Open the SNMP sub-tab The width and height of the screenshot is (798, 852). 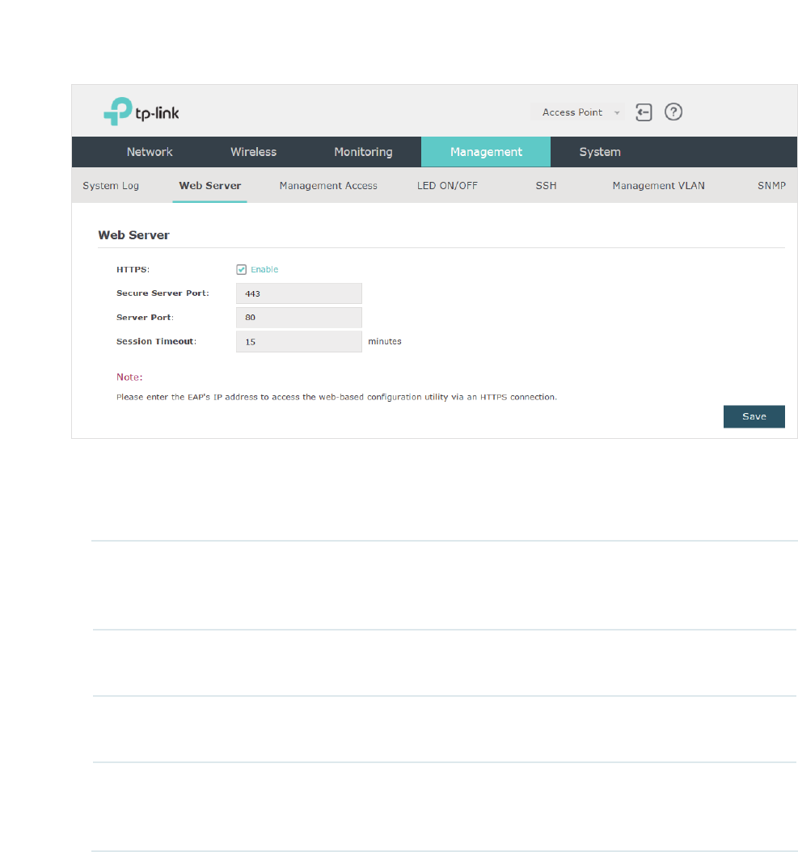pyautogui.click(x=771, y=186)
